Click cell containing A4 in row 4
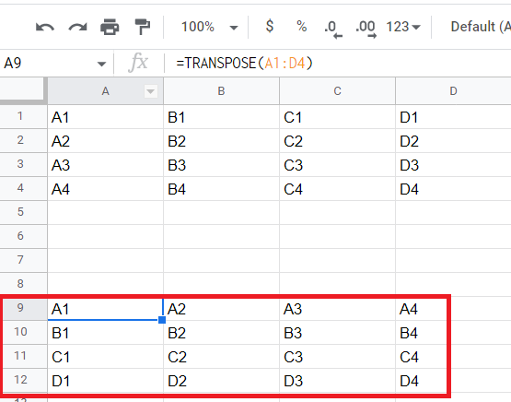Image resolution: width=511 pixels, height=402 pixels. point(105,189)
